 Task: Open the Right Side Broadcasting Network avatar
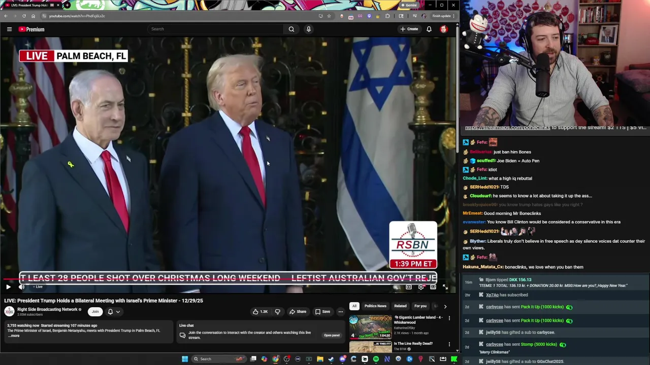(10, 312)
